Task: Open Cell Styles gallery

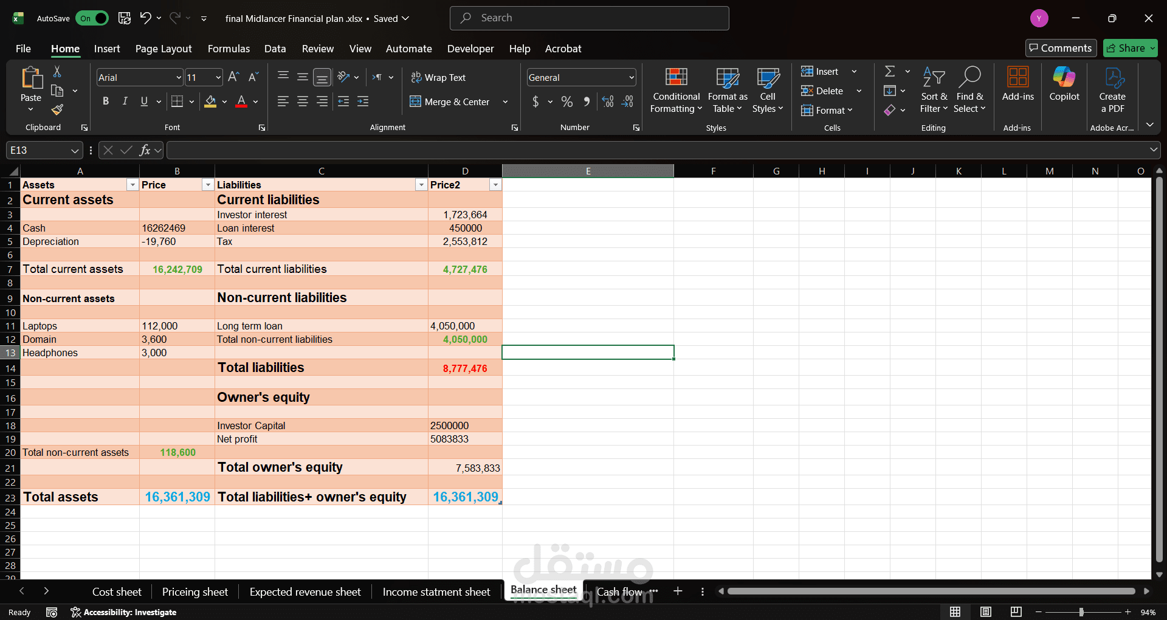Action: pos(768,90)
